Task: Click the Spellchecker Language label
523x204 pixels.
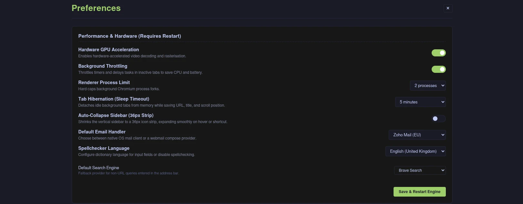Action: tap(104, 148)
